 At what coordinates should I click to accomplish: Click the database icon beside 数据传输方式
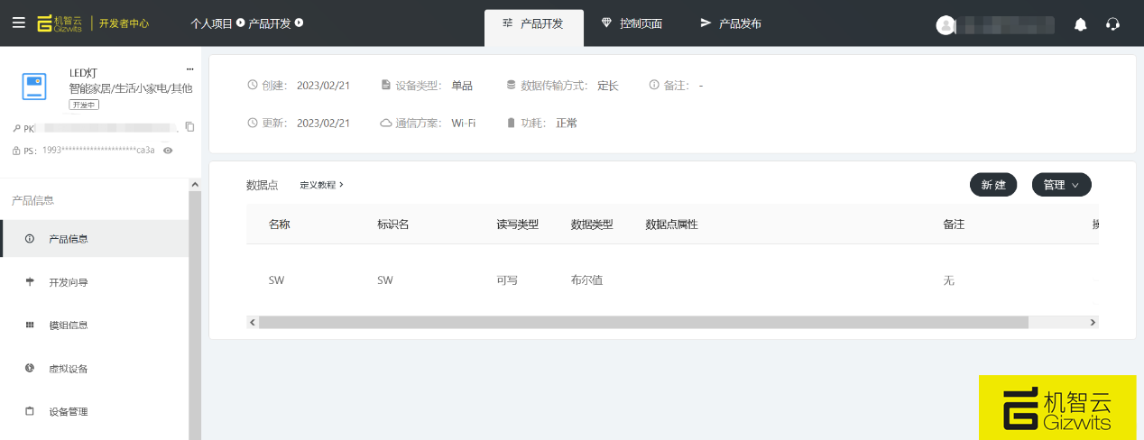pos(512,86)
